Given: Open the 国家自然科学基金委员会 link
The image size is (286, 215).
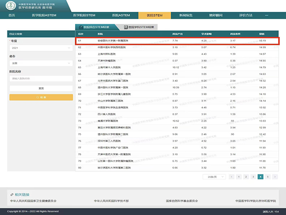Looking at the screenshot, I should coord(182,201).
